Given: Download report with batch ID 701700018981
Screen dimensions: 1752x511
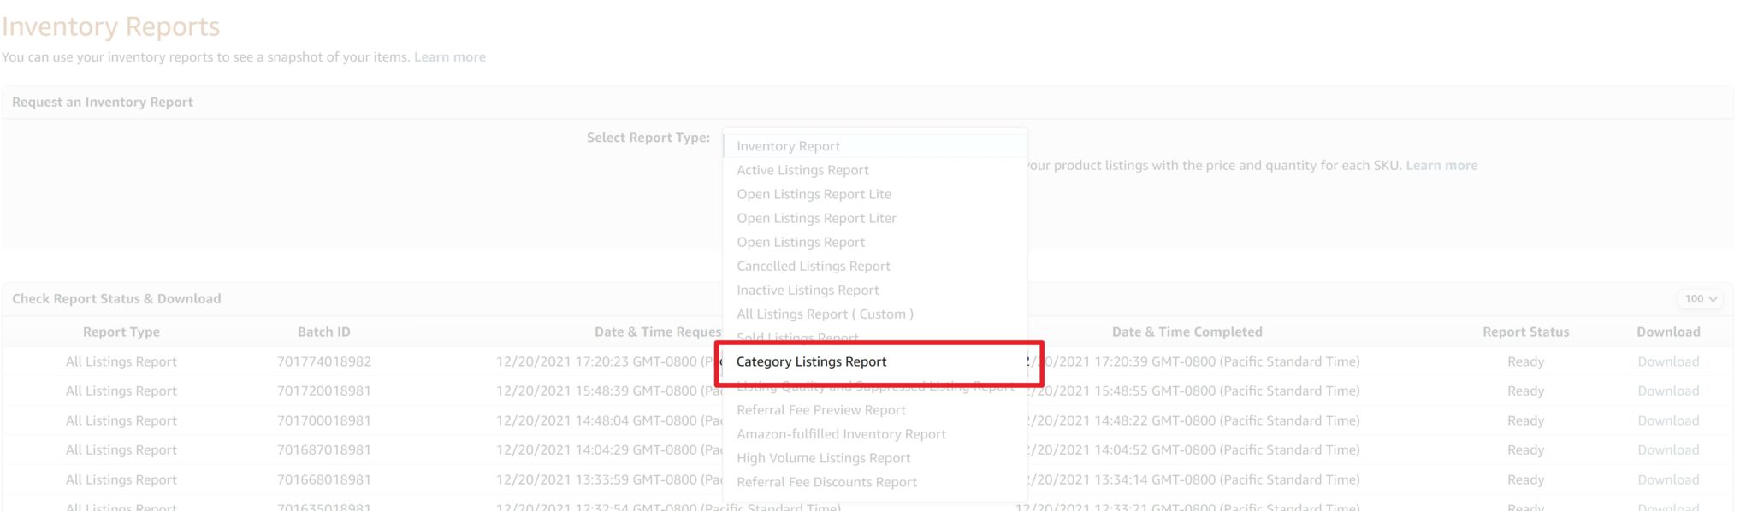Looking at the screenshot, I should 1668,420.
